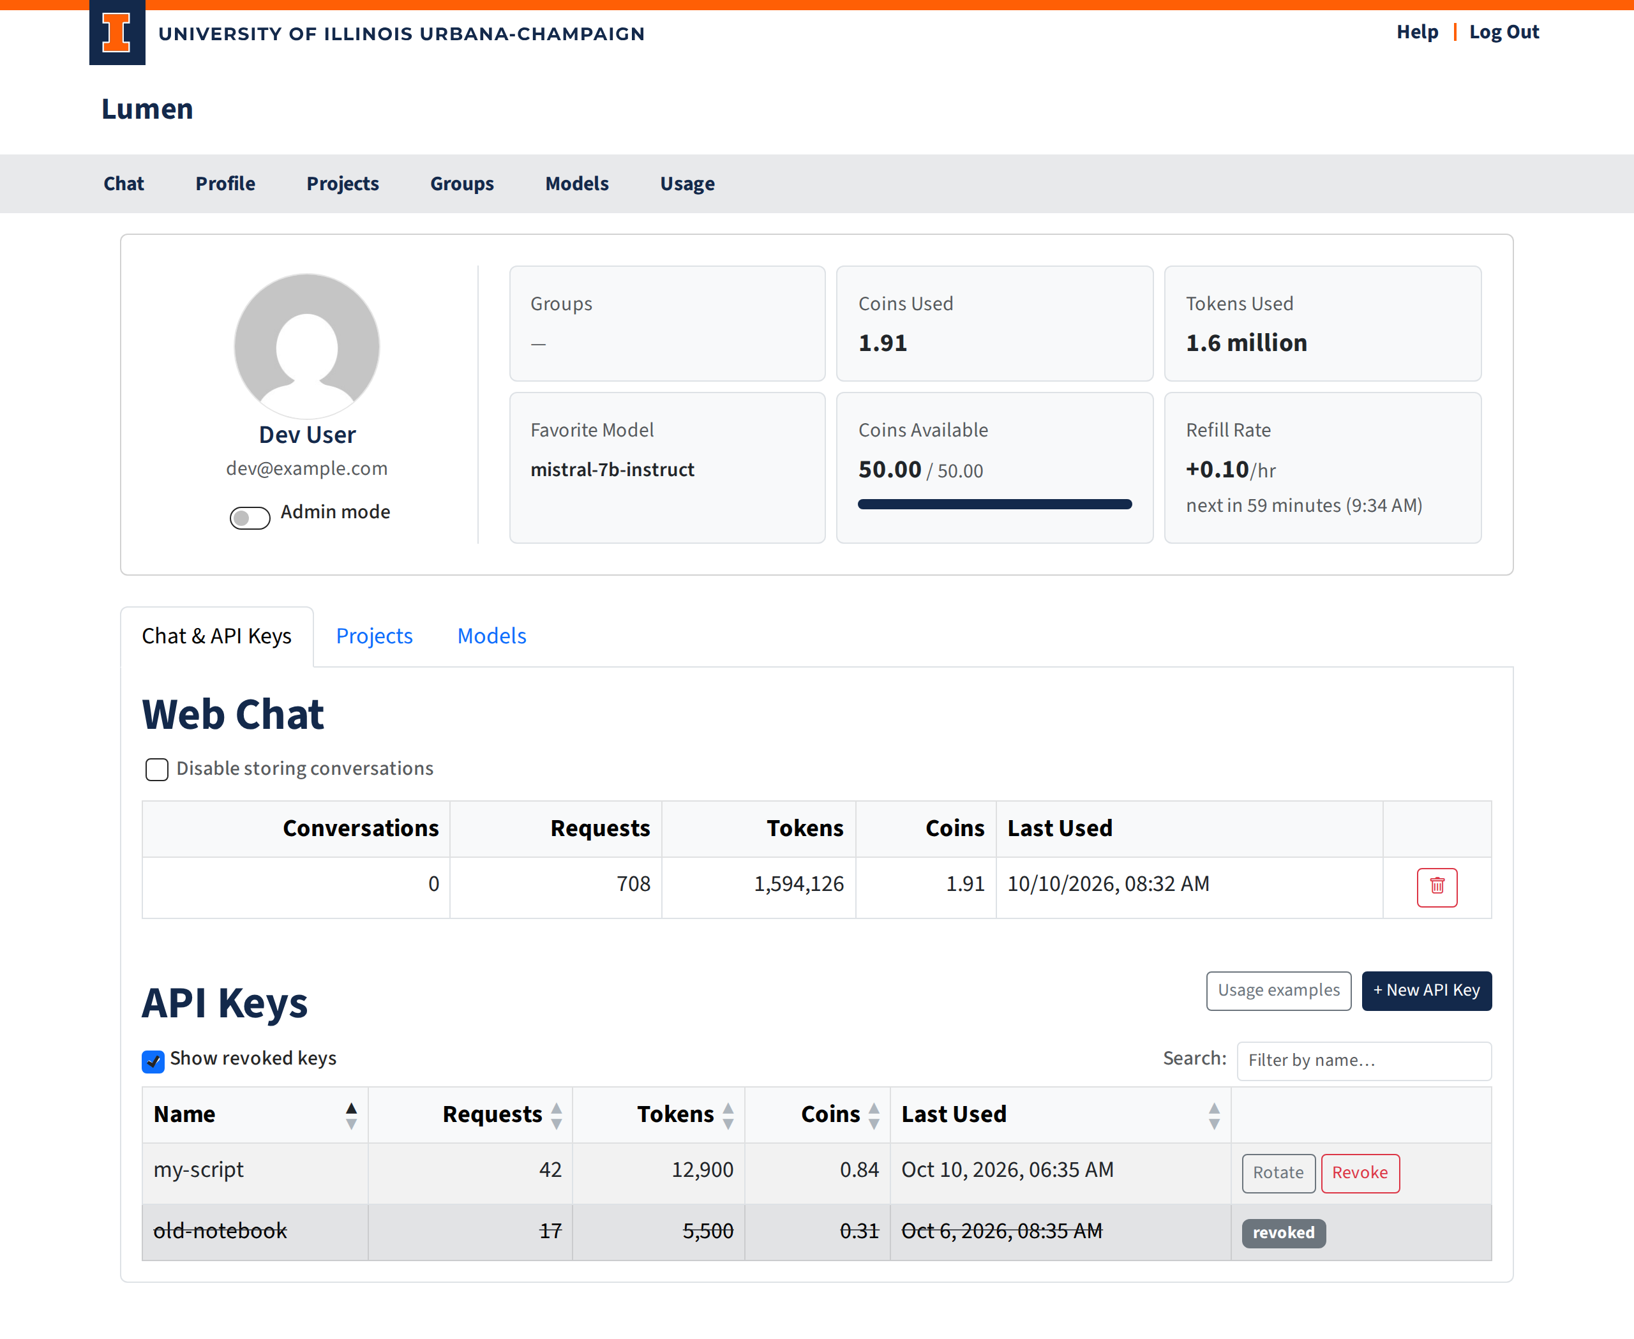
Task: Sort API keys by Requests column arrows
Action: (x=556, y=1116)
